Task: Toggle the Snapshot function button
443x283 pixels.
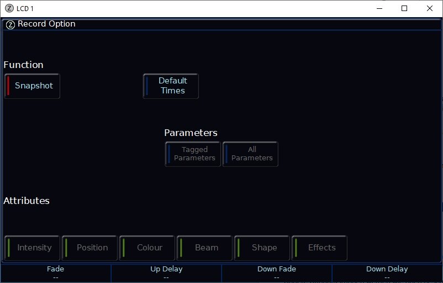Action: point(32,86)
